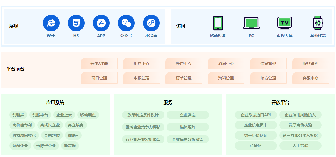336x157 pixels.
Task: Select 培育管理 button
Action: tap(268, 78)
